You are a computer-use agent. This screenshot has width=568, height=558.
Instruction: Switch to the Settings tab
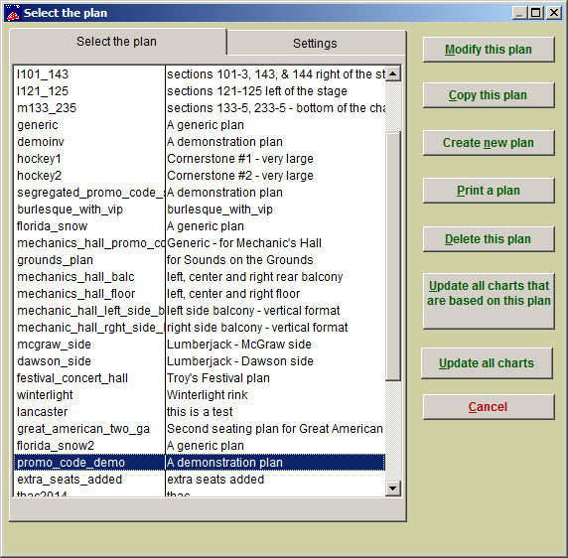(x=315, y=43)
